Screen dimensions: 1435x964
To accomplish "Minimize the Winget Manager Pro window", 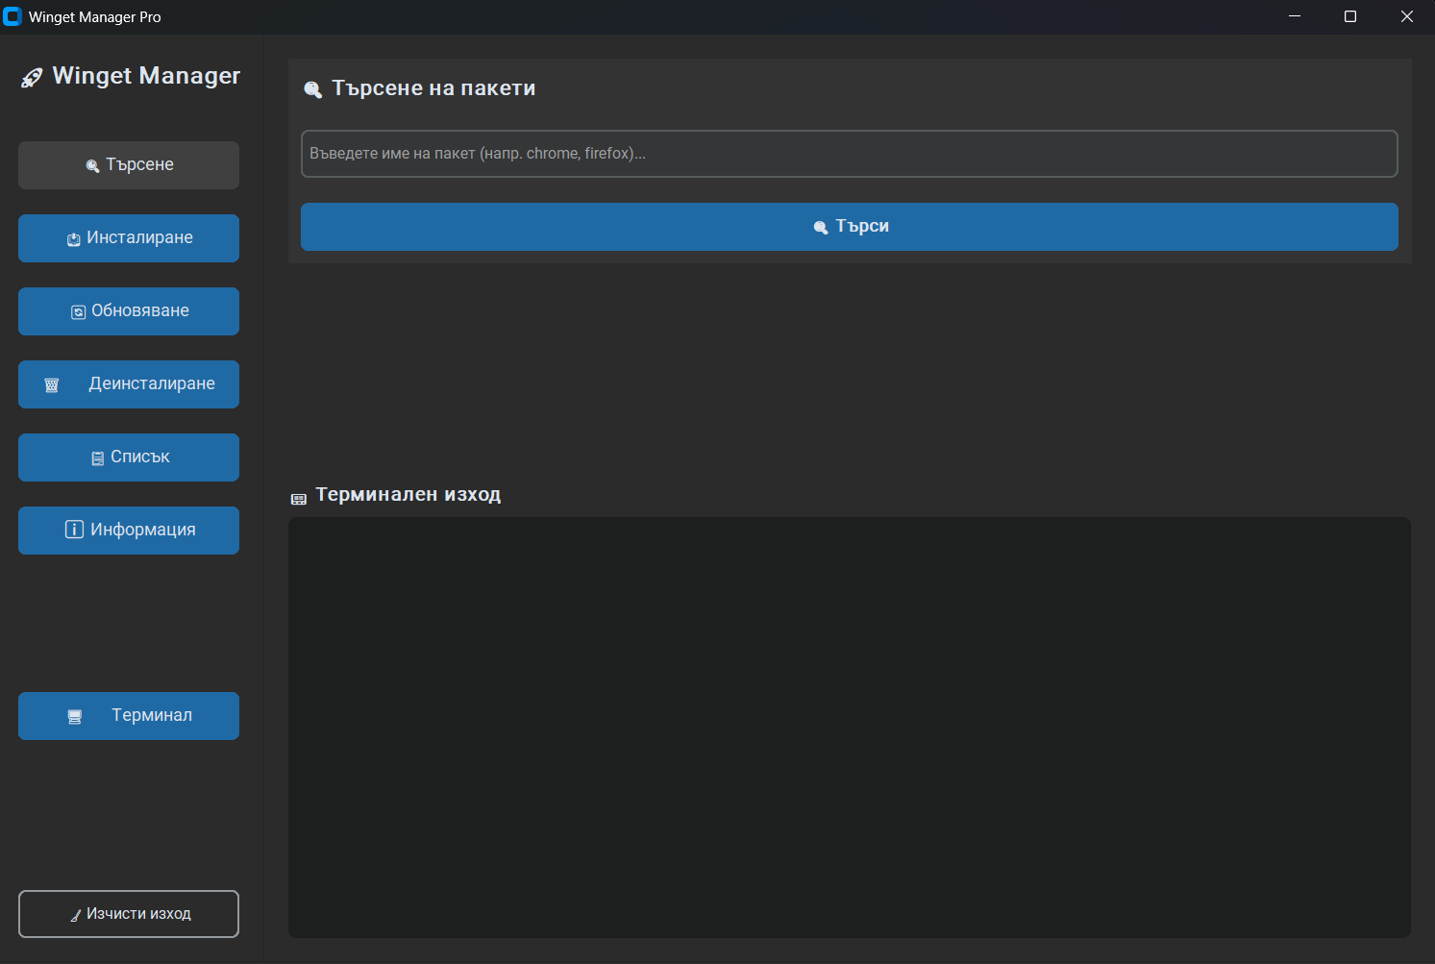I will (x=1295, y=16).
